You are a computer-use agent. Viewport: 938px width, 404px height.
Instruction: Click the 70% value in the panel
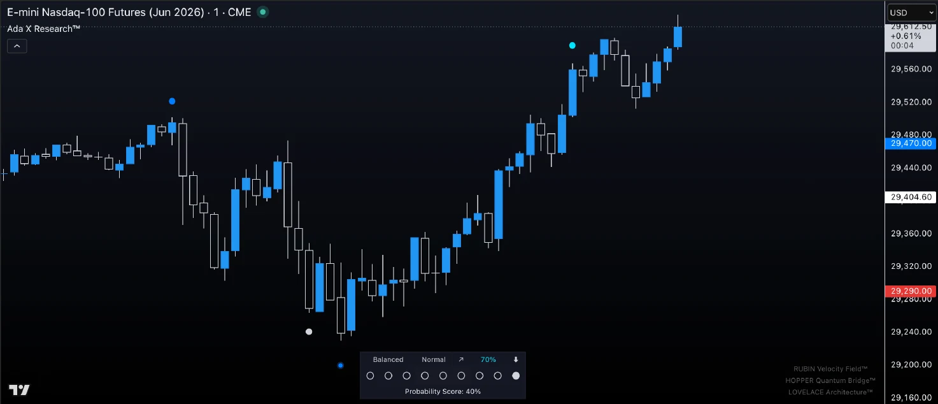click(488, 359)
